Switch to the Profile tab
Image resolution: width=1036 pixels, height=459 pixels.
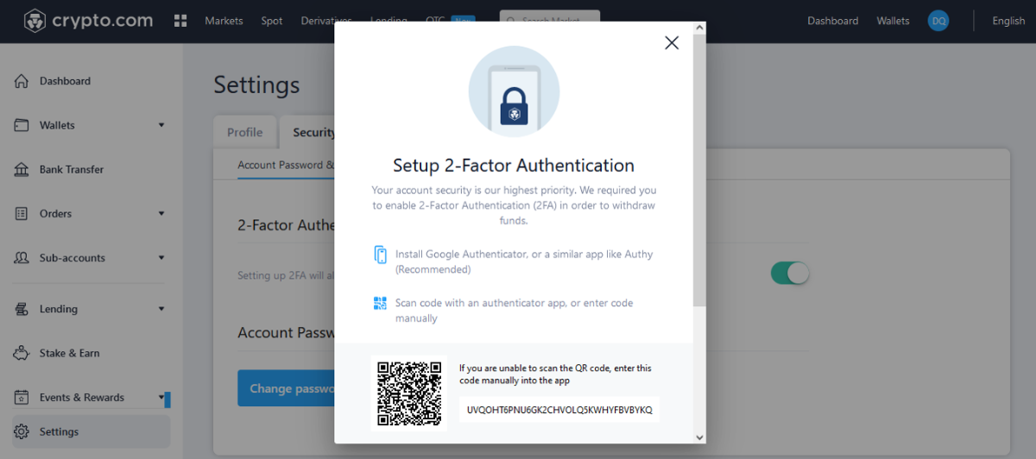pos(245,132)
